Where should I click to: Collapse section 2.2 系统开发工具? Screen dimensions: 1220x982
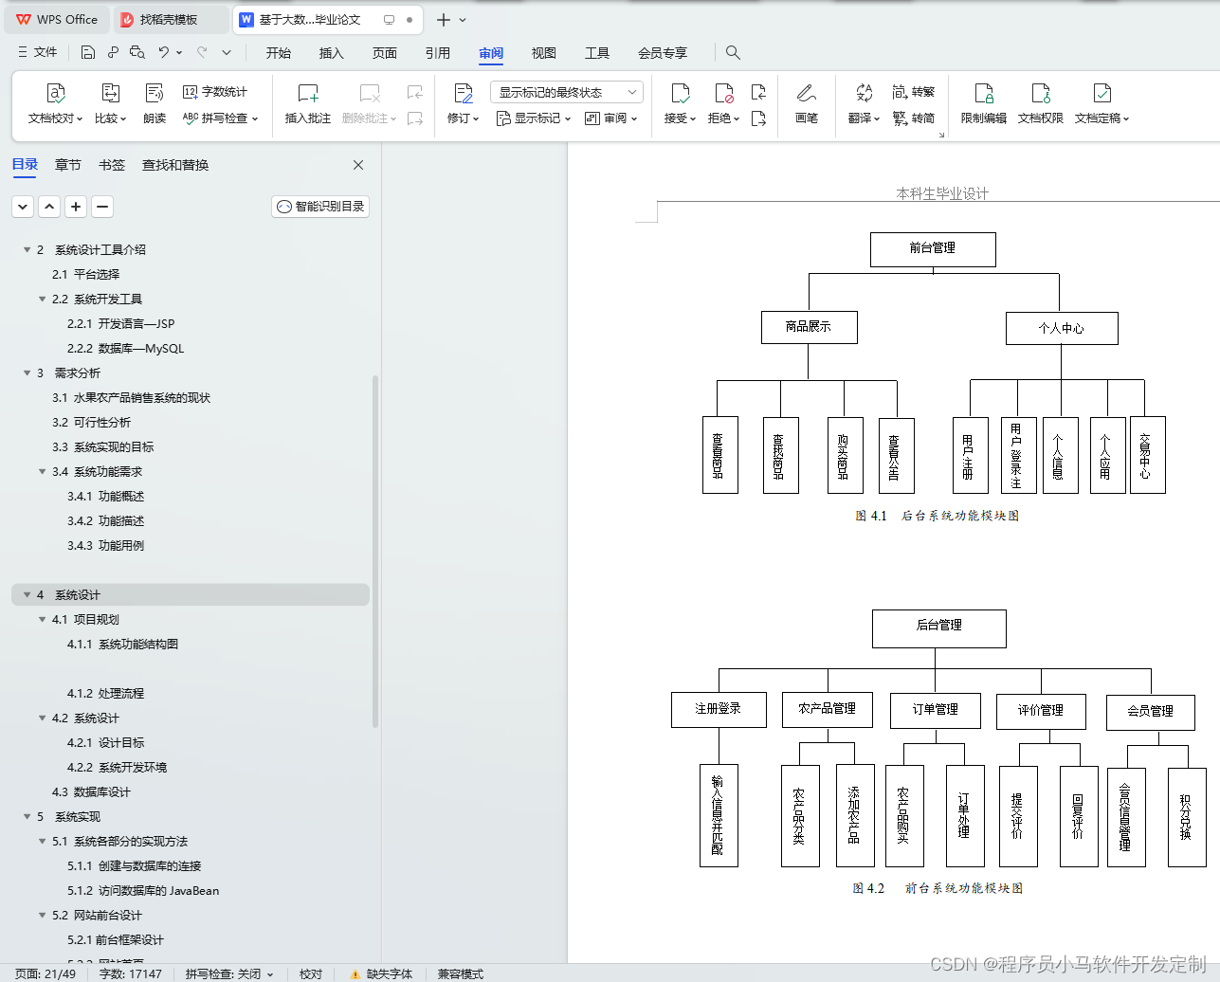click(42, 299)
